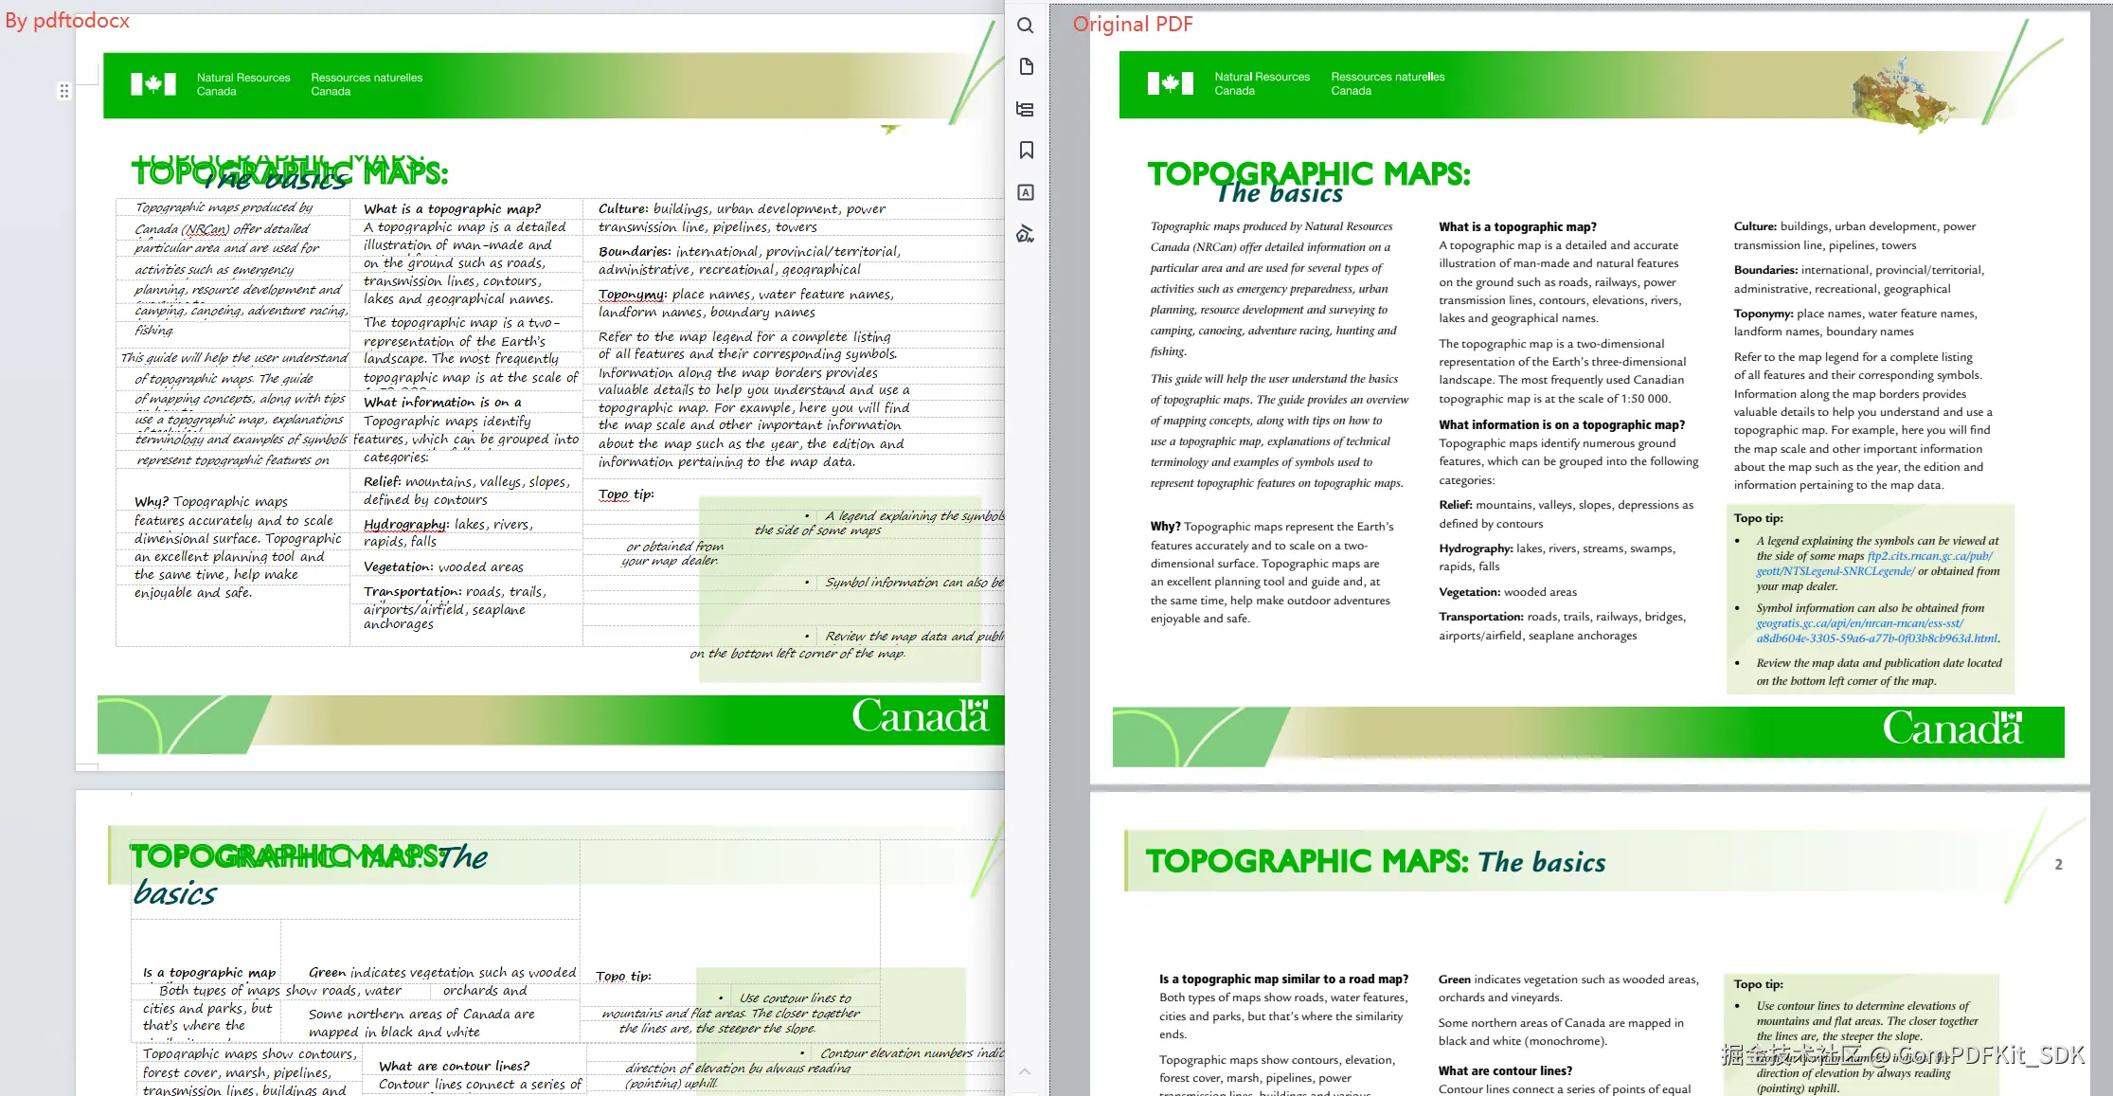
Task: Click the Canada flag logo in the docx header
Action: [x=153, y=84]
